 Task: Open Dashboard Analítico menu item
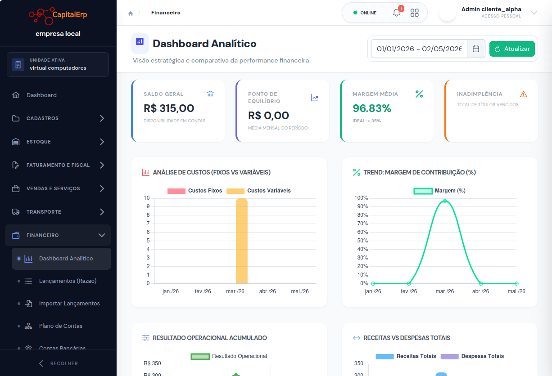61,259
